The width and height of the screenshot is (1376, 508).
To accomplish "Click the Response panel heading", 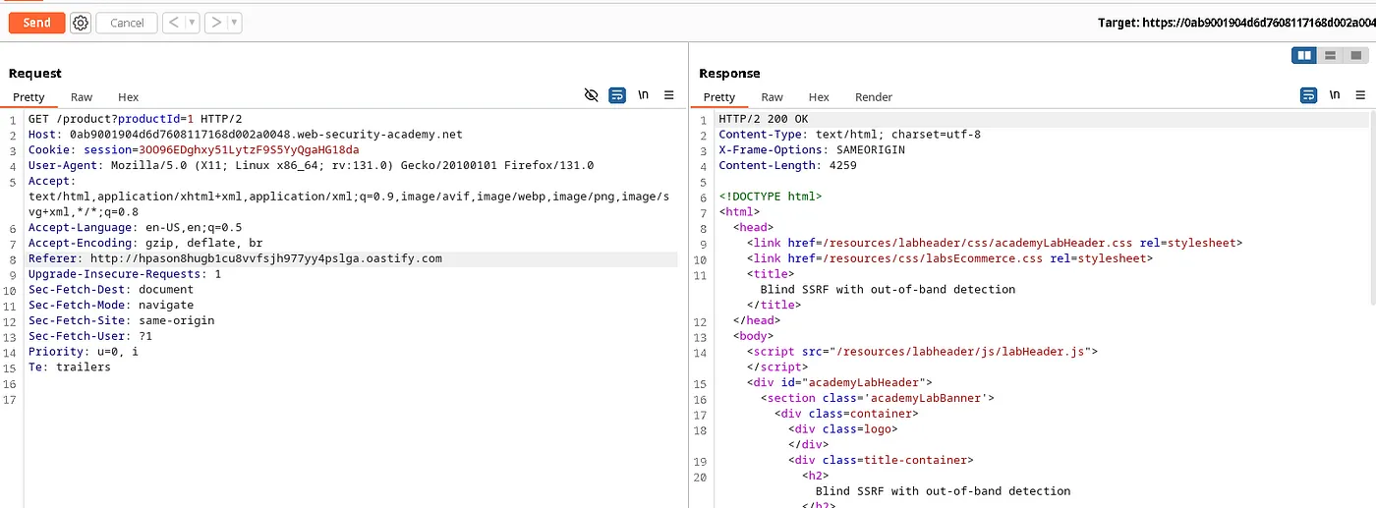I will point(729,74).
